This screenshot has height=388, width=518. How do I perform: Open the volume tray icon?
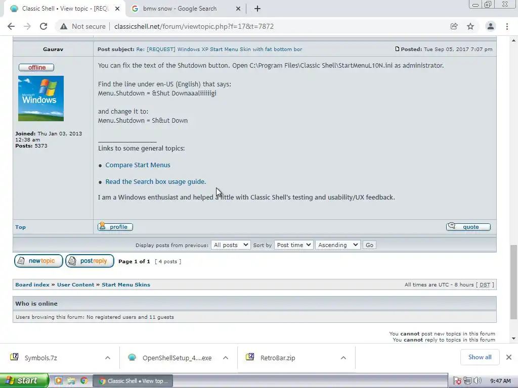[x=478, y=381]
